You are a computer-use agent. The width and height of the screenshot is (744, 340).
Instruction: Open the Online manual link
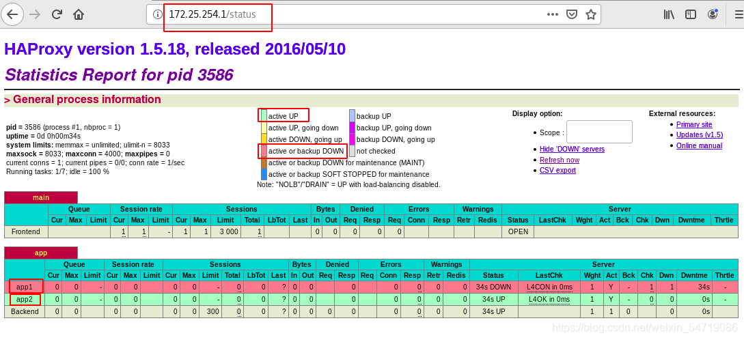(699, 145)
